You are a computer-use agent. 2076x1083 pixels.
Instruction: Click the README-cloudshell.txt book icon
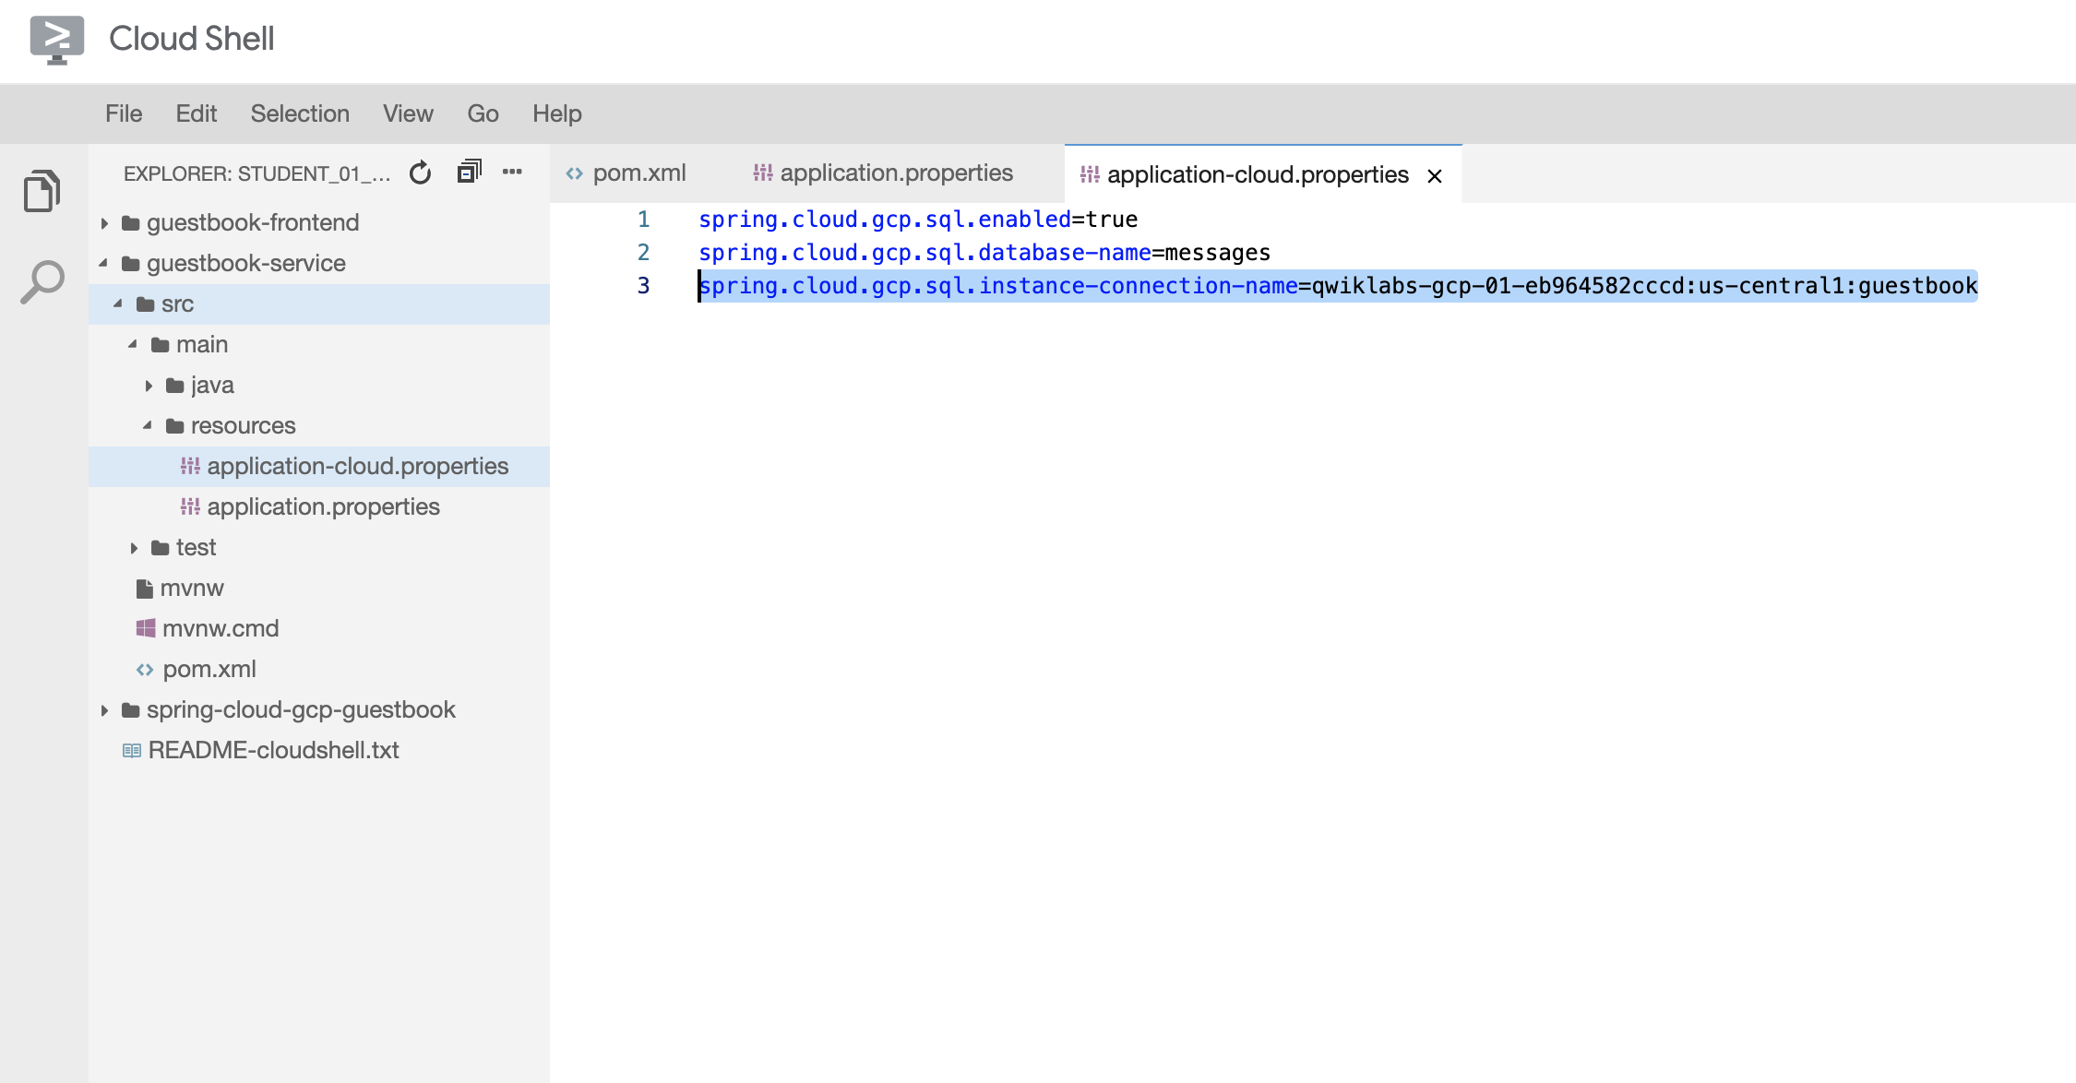[x=132, y=751]
